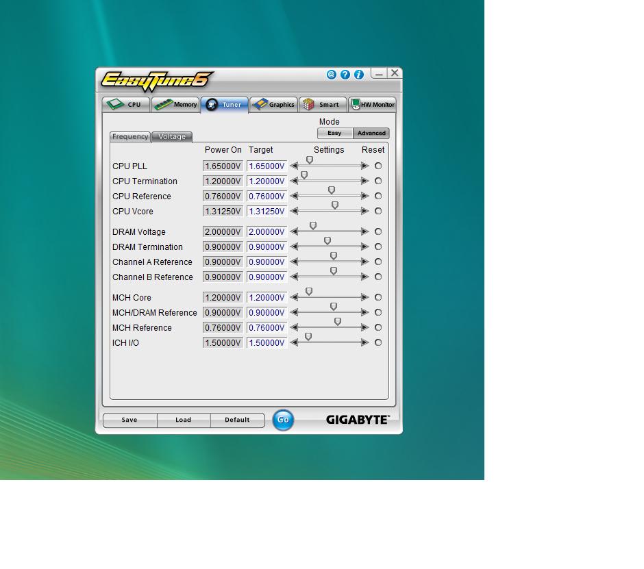Click the MCH Core Target field

[267, 298]
